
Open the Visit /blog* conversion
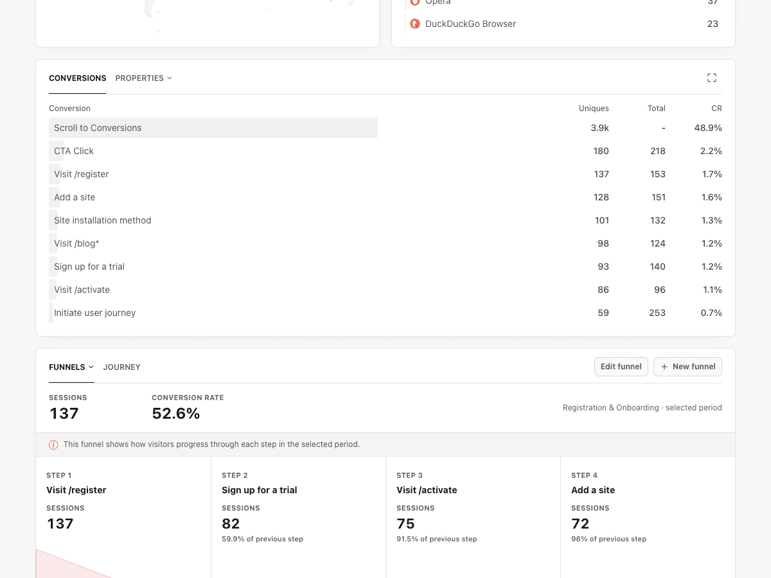click(385, 243)
